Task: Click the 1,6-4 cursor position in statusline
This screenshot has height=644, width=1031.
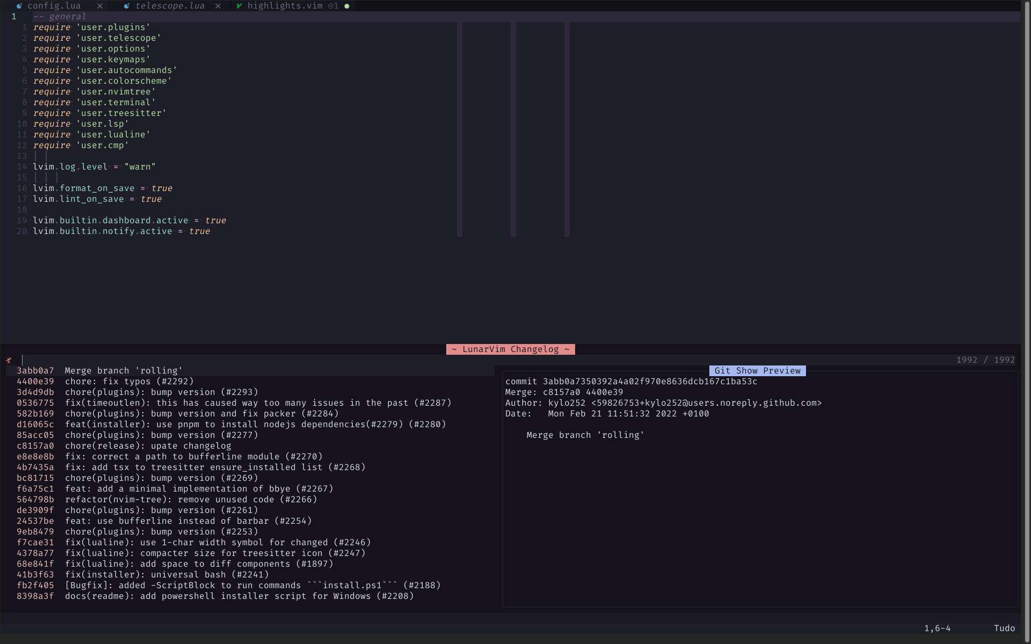Action: pos(938,628)
